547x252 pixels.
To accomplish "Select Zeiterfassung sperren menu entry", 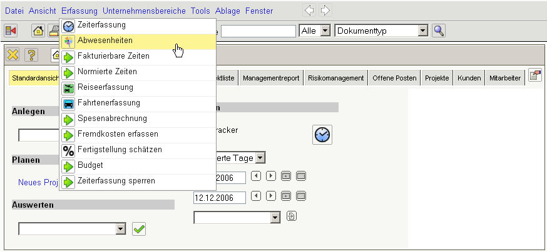I will coord(116,181).
